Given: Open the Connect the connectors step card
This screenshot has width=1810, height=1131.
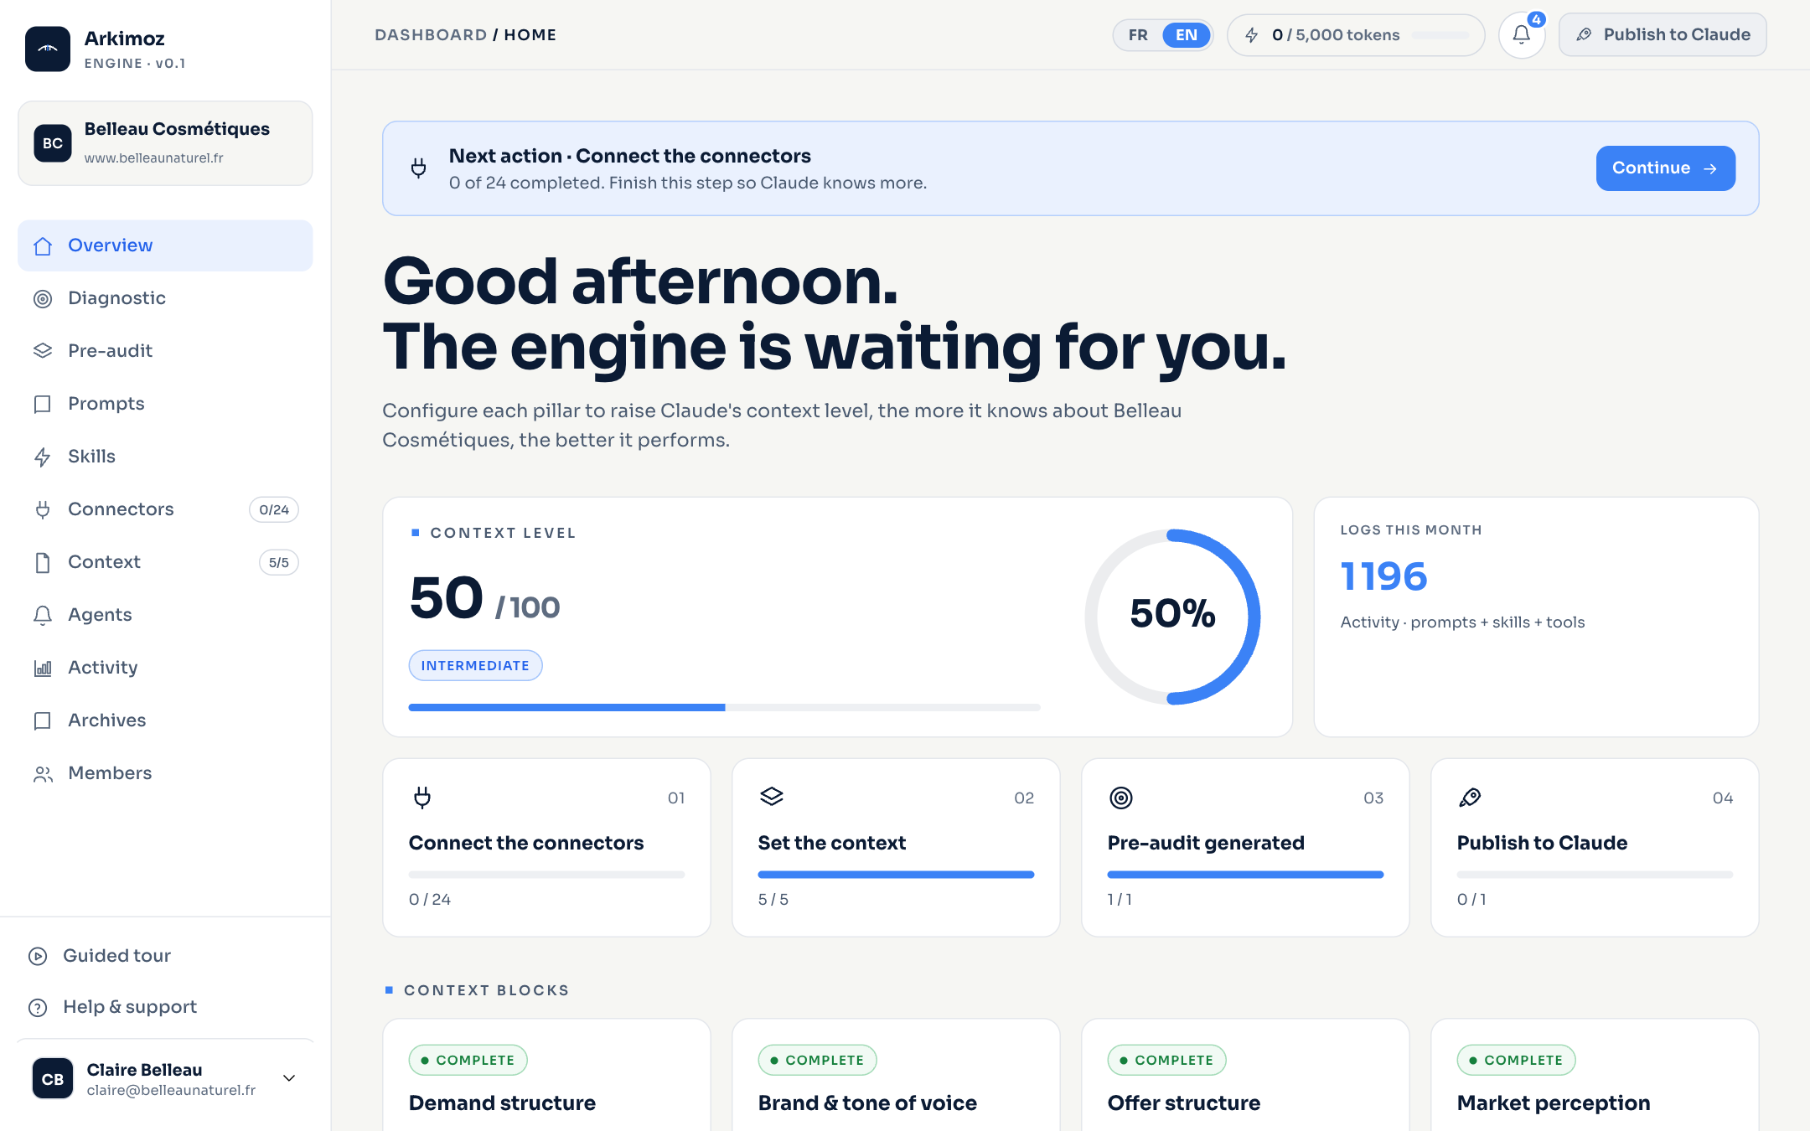Looking at the screenshot, I should pyautogui.click(x=546, y=848).
